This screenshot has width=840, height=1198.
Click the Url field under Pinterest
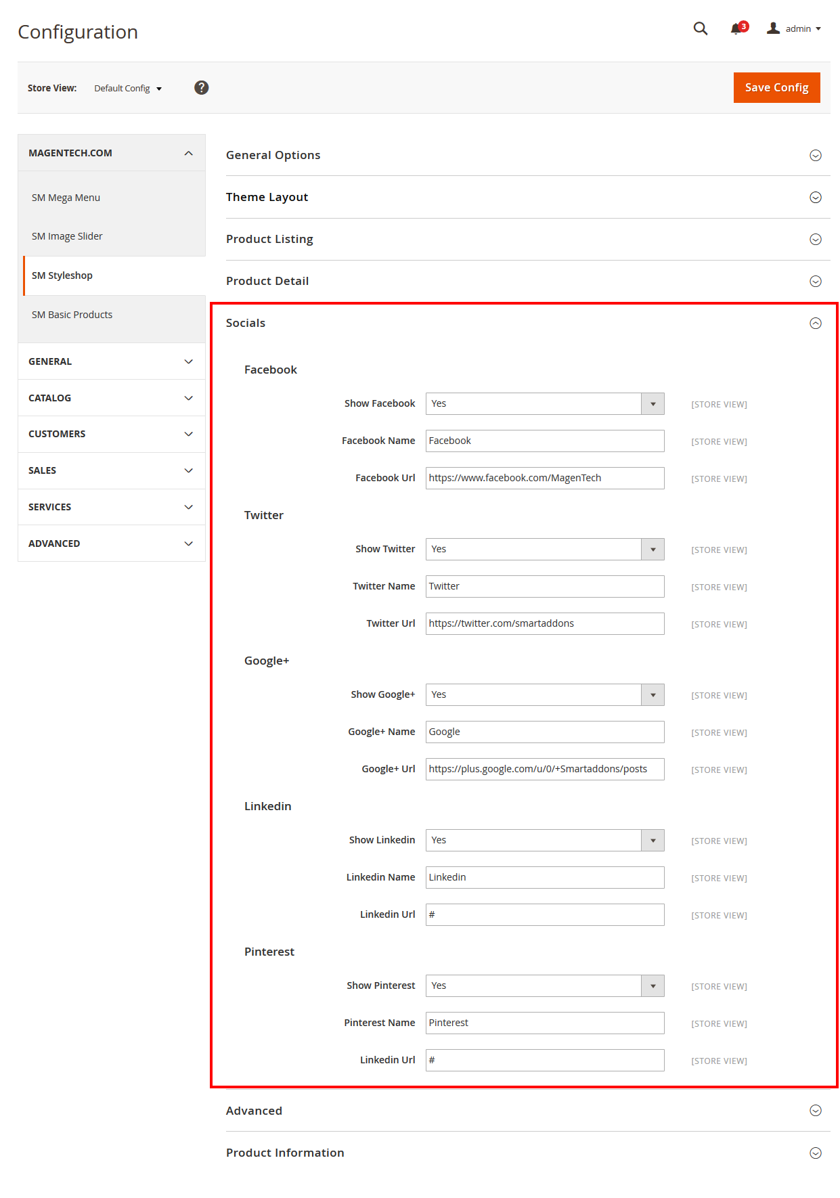point(545,1061)
